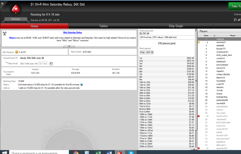
Task: Click the stopwatch icon beside next level
Action: [51, 63]
